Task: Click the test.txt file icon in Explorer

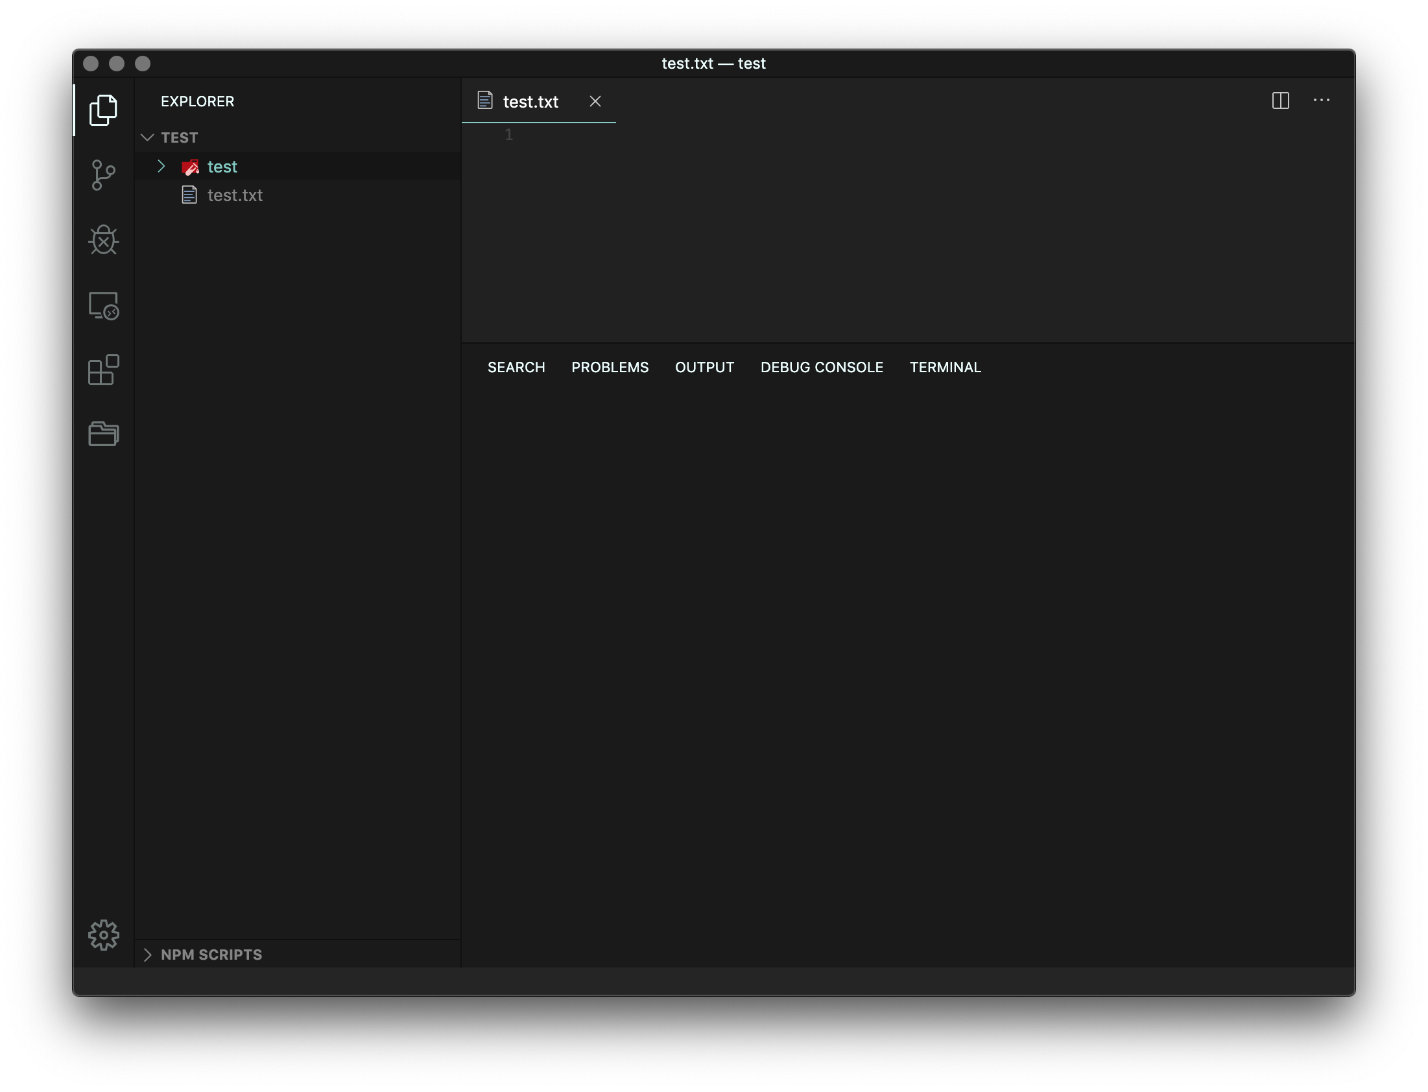Action: pos(189,195)
